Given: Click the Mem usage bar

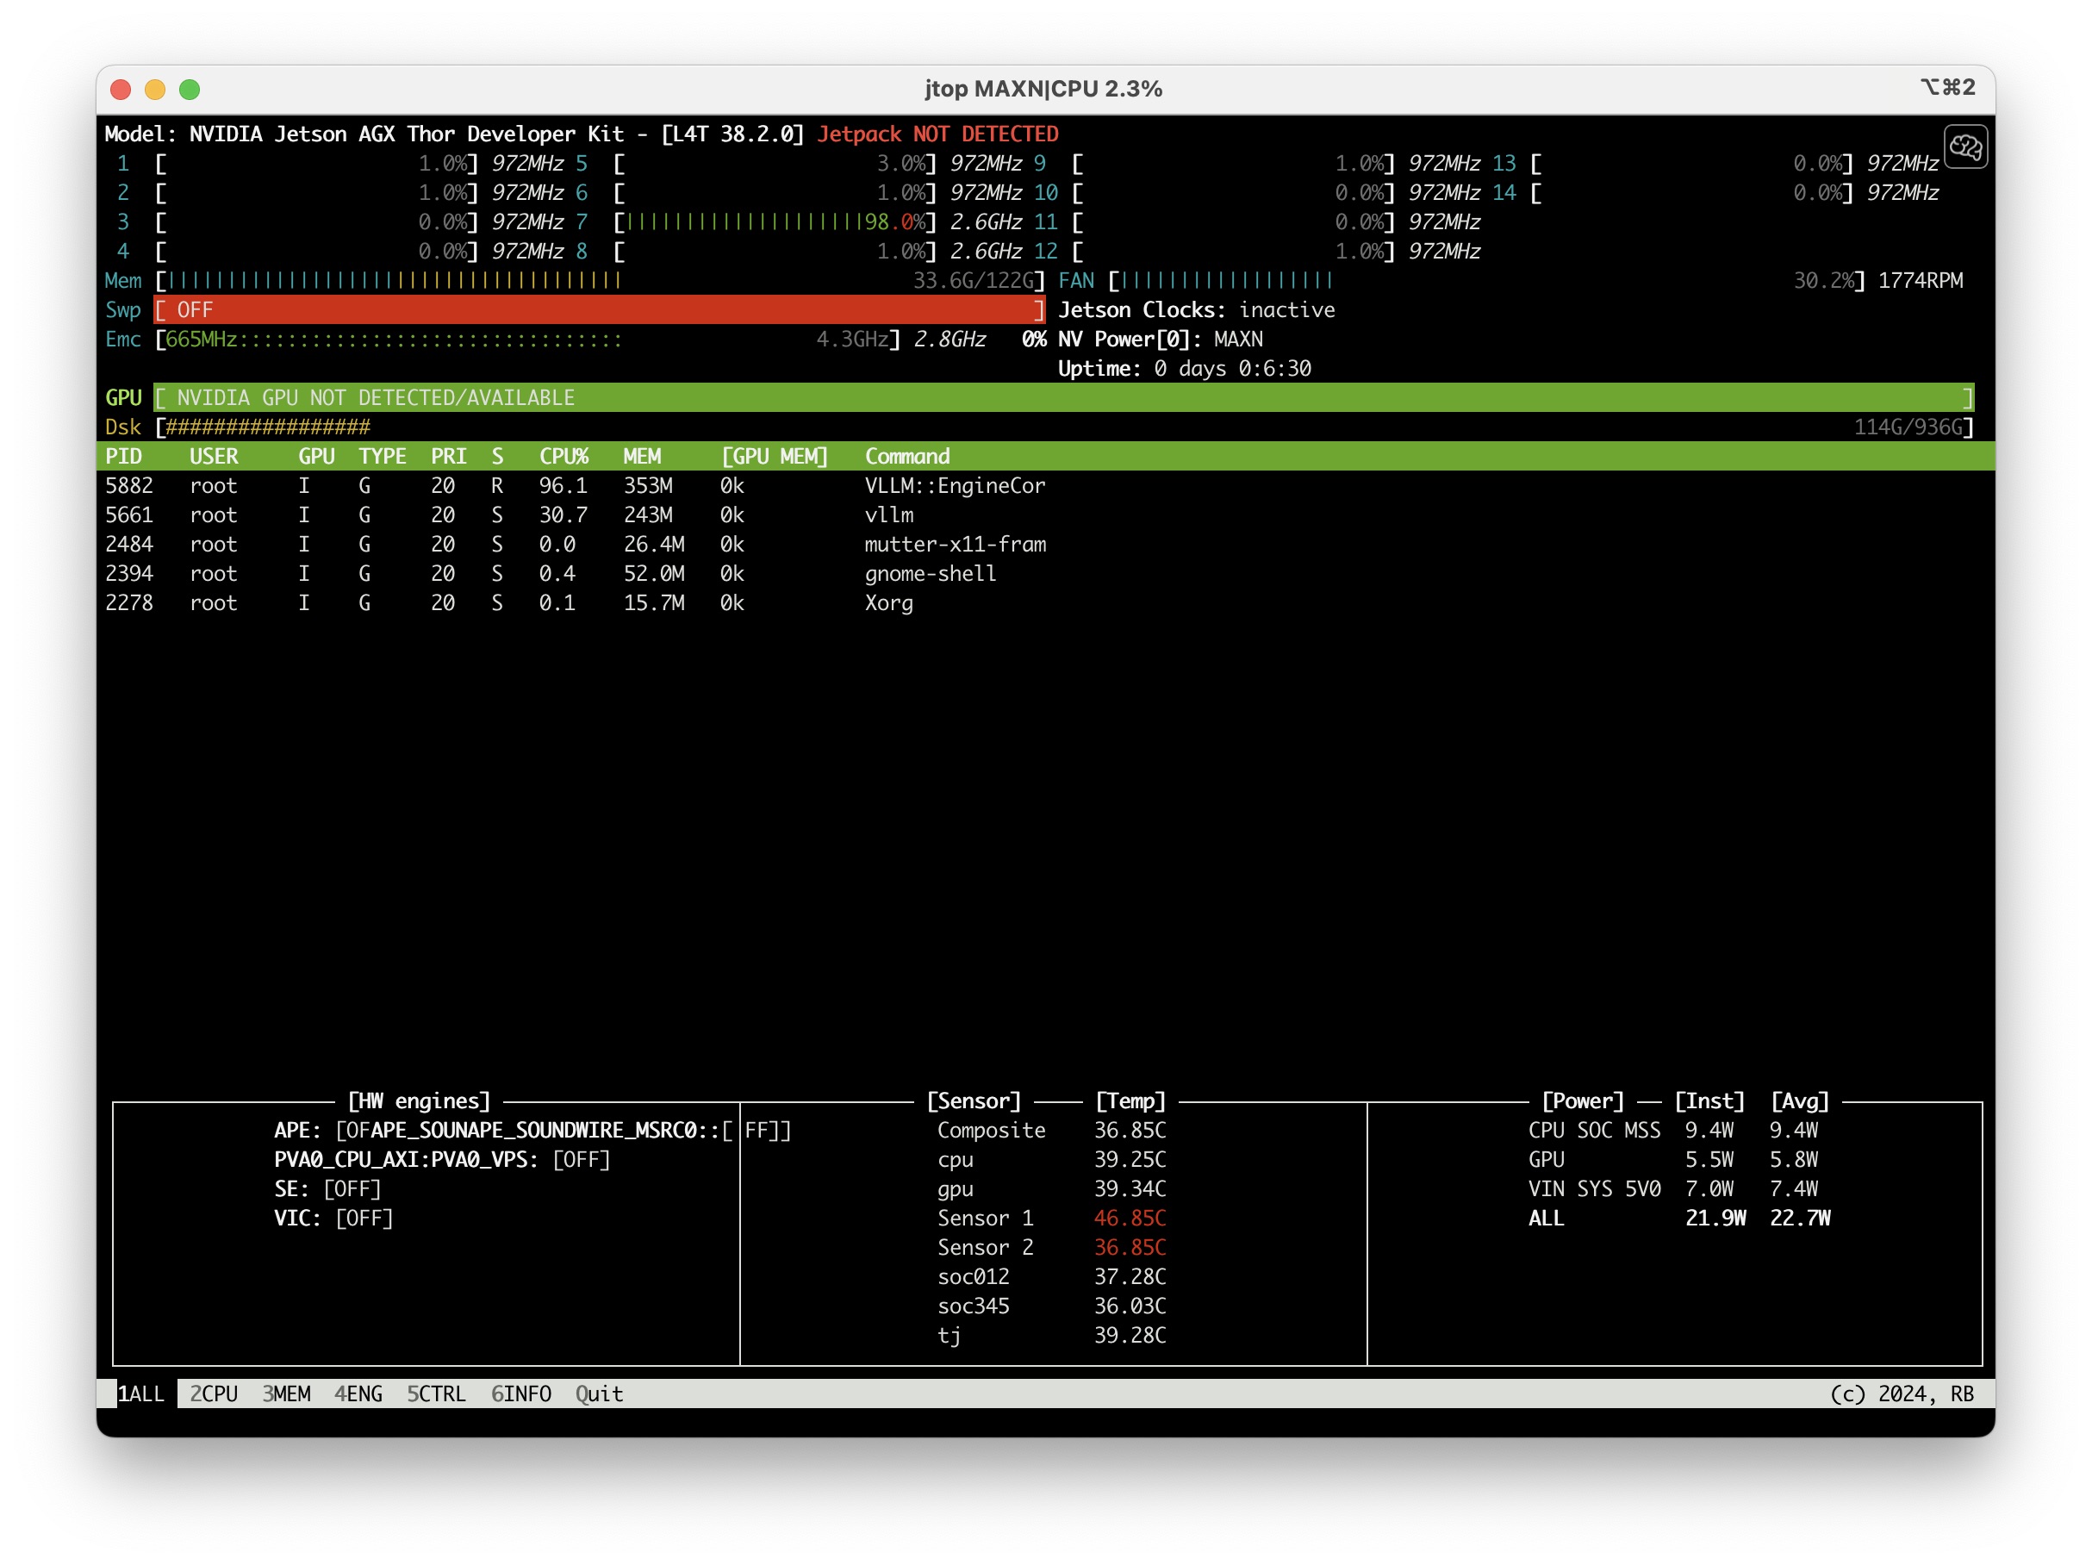Looking at the screenshot, I should pyautogui.click(x=599, y=280).
